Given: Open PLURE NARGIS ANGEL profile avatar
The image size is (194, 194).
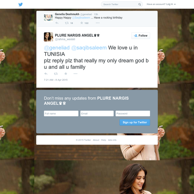Looking at the screenshot, I should click(x=49, y=37).
